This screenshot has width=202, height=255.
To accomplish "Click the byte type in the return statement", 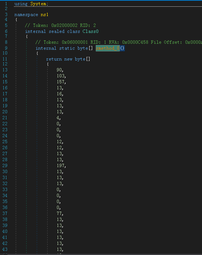I will click(80, 59).
